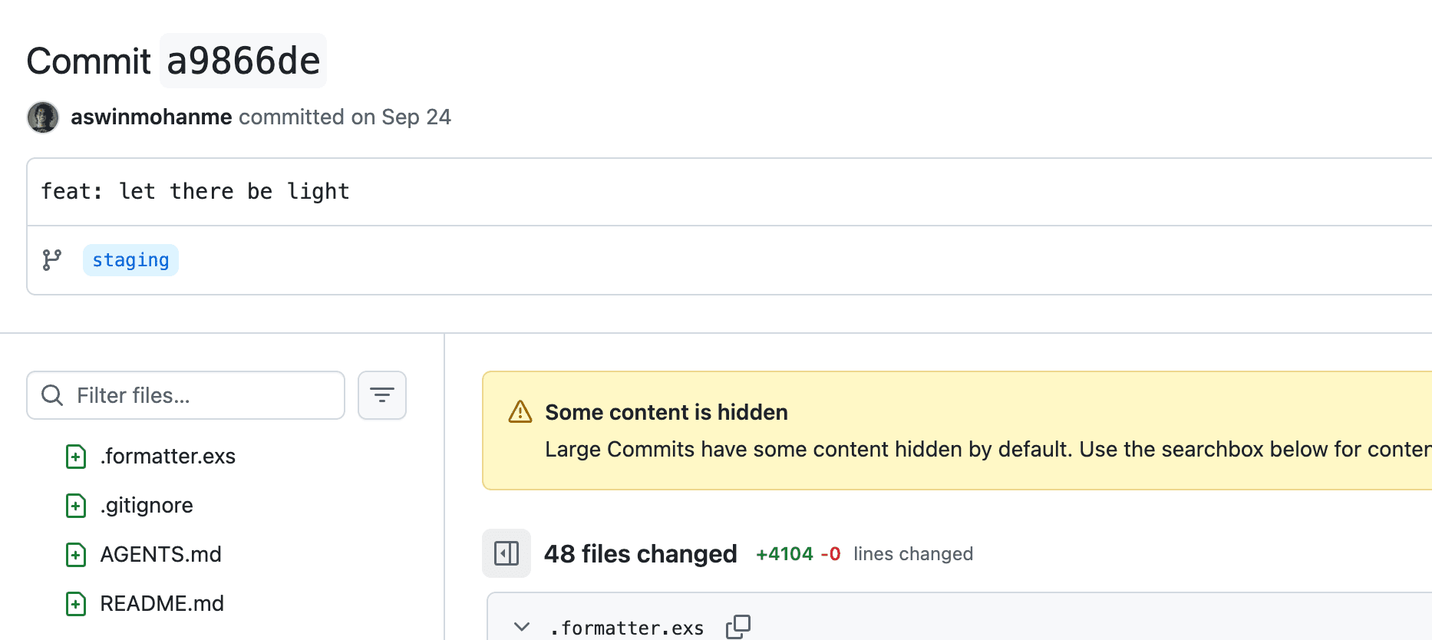The image size is (1432, 640).
Task: Open the staging branch link
Action: pyautogui.click(x=130, y=260)
